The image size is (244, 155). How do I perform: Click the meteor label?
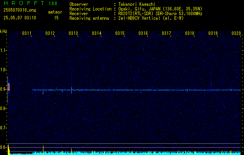55,12
